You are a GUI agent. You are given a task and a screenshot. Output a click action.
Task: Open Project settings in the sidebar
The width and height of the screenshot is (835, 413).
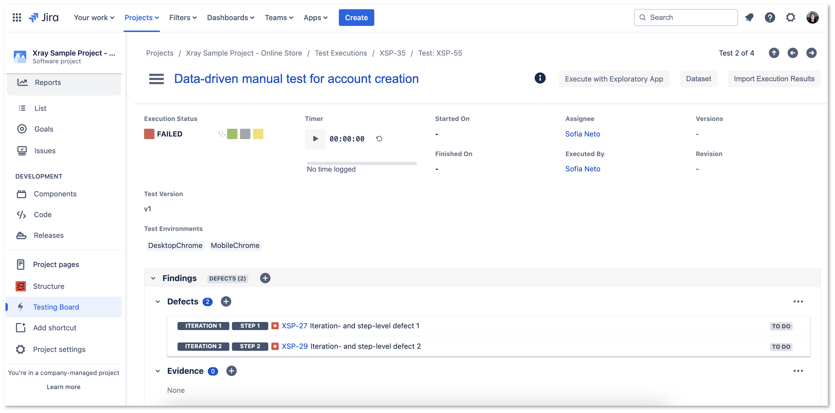click(x=63, y=350)
